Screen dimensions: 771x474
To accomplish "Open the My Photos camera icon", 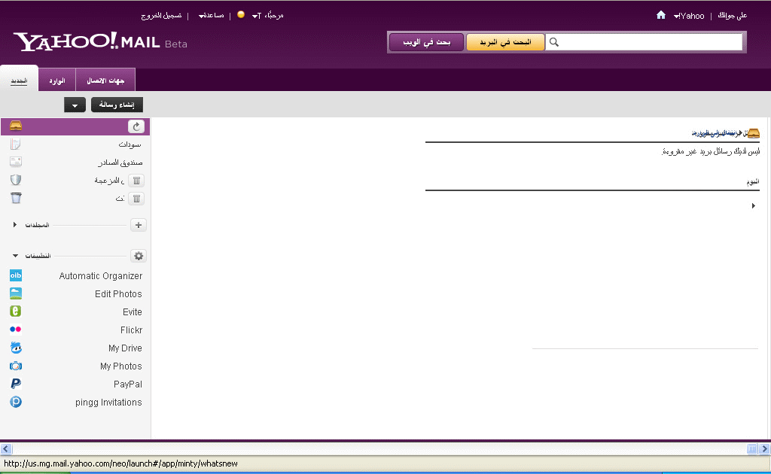I will pyautogui.click(x=16, y=366).
